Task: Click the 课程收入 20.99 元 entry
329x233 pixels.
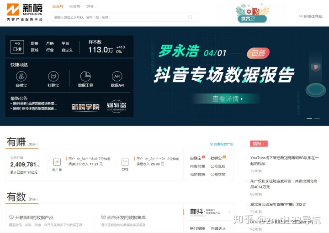Action: pos(150,164)
